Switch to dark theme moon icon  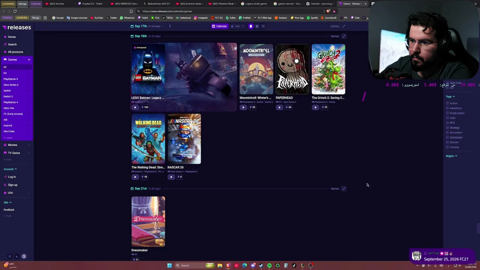pos(16,256)
